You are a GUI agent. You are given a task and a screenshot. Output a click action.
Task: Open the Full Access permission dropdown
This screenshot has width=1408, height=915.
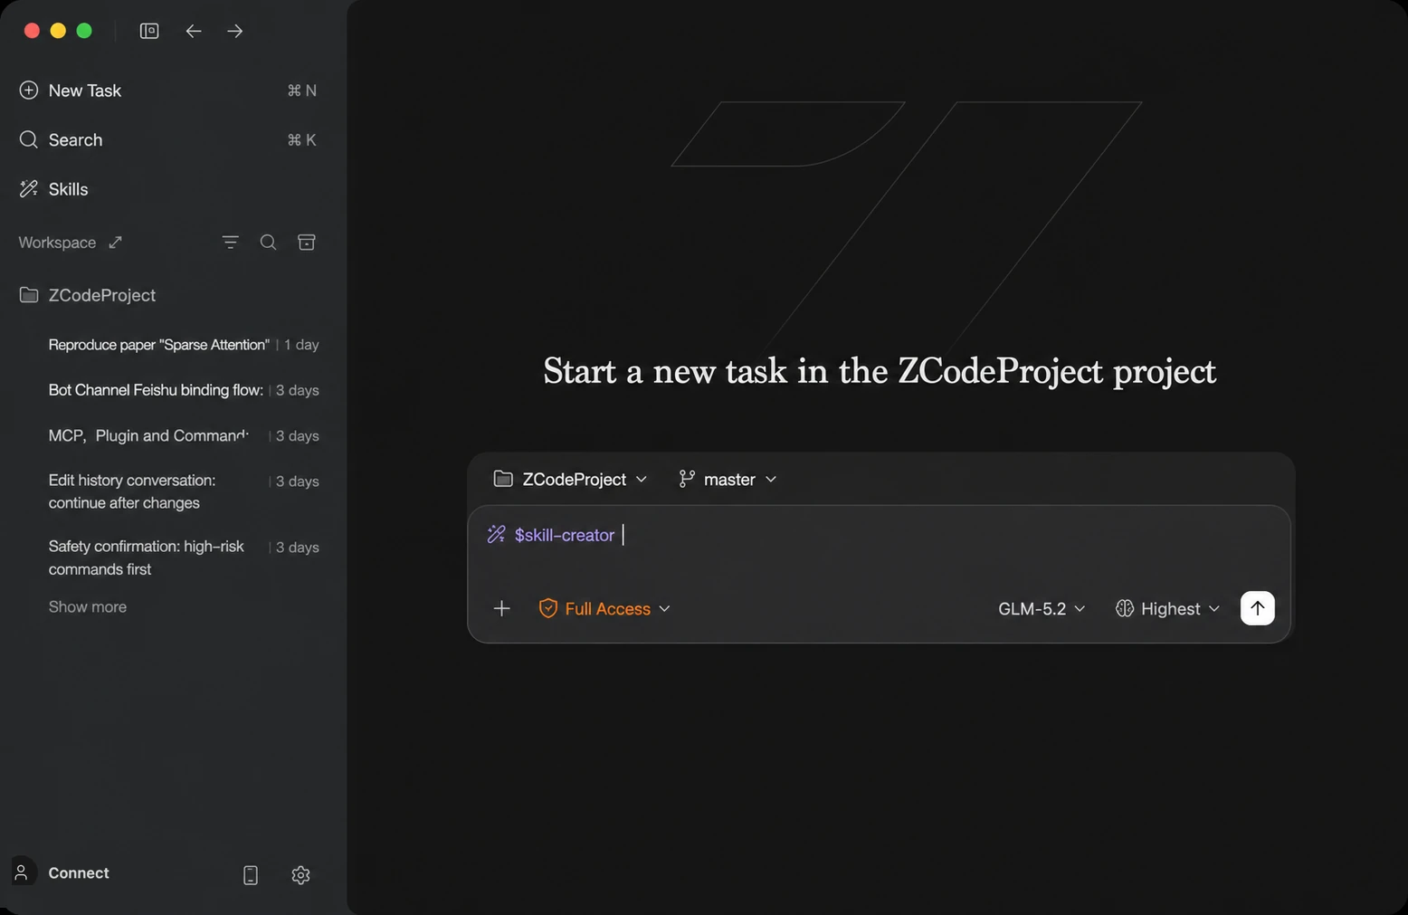604,608
